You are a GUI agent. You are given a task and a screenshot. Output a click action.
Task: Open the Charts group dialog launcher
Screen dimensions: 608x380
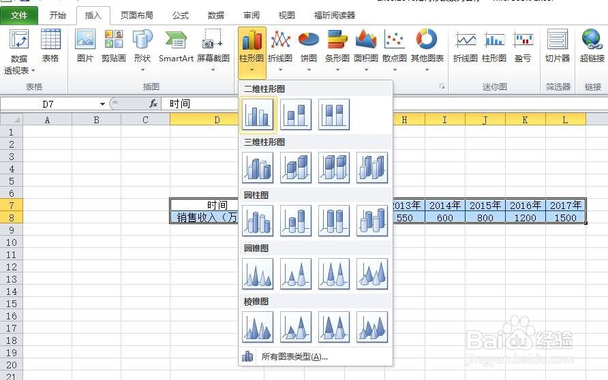442,86
